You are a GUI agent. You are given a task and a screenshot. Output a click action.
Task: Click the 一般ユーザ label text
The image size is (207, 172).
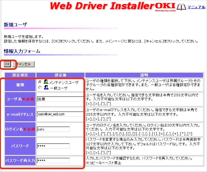59,88
